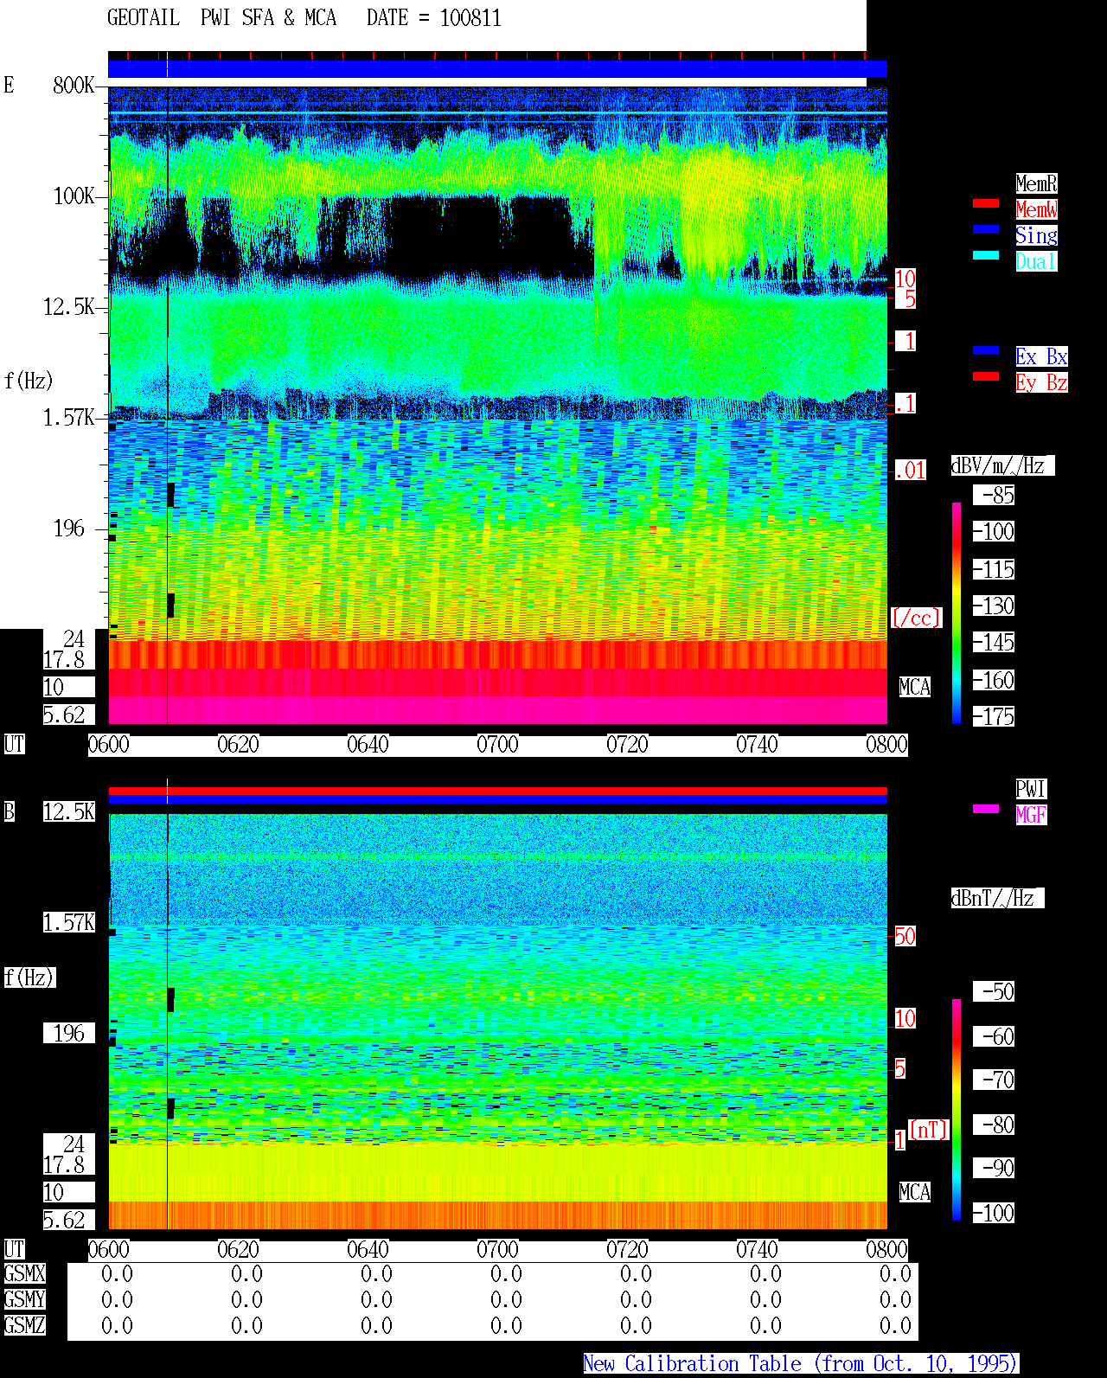Click the red 50 scale label
The height and width of the screenshot is (1378, 1107).
click(x=905, y=936)
